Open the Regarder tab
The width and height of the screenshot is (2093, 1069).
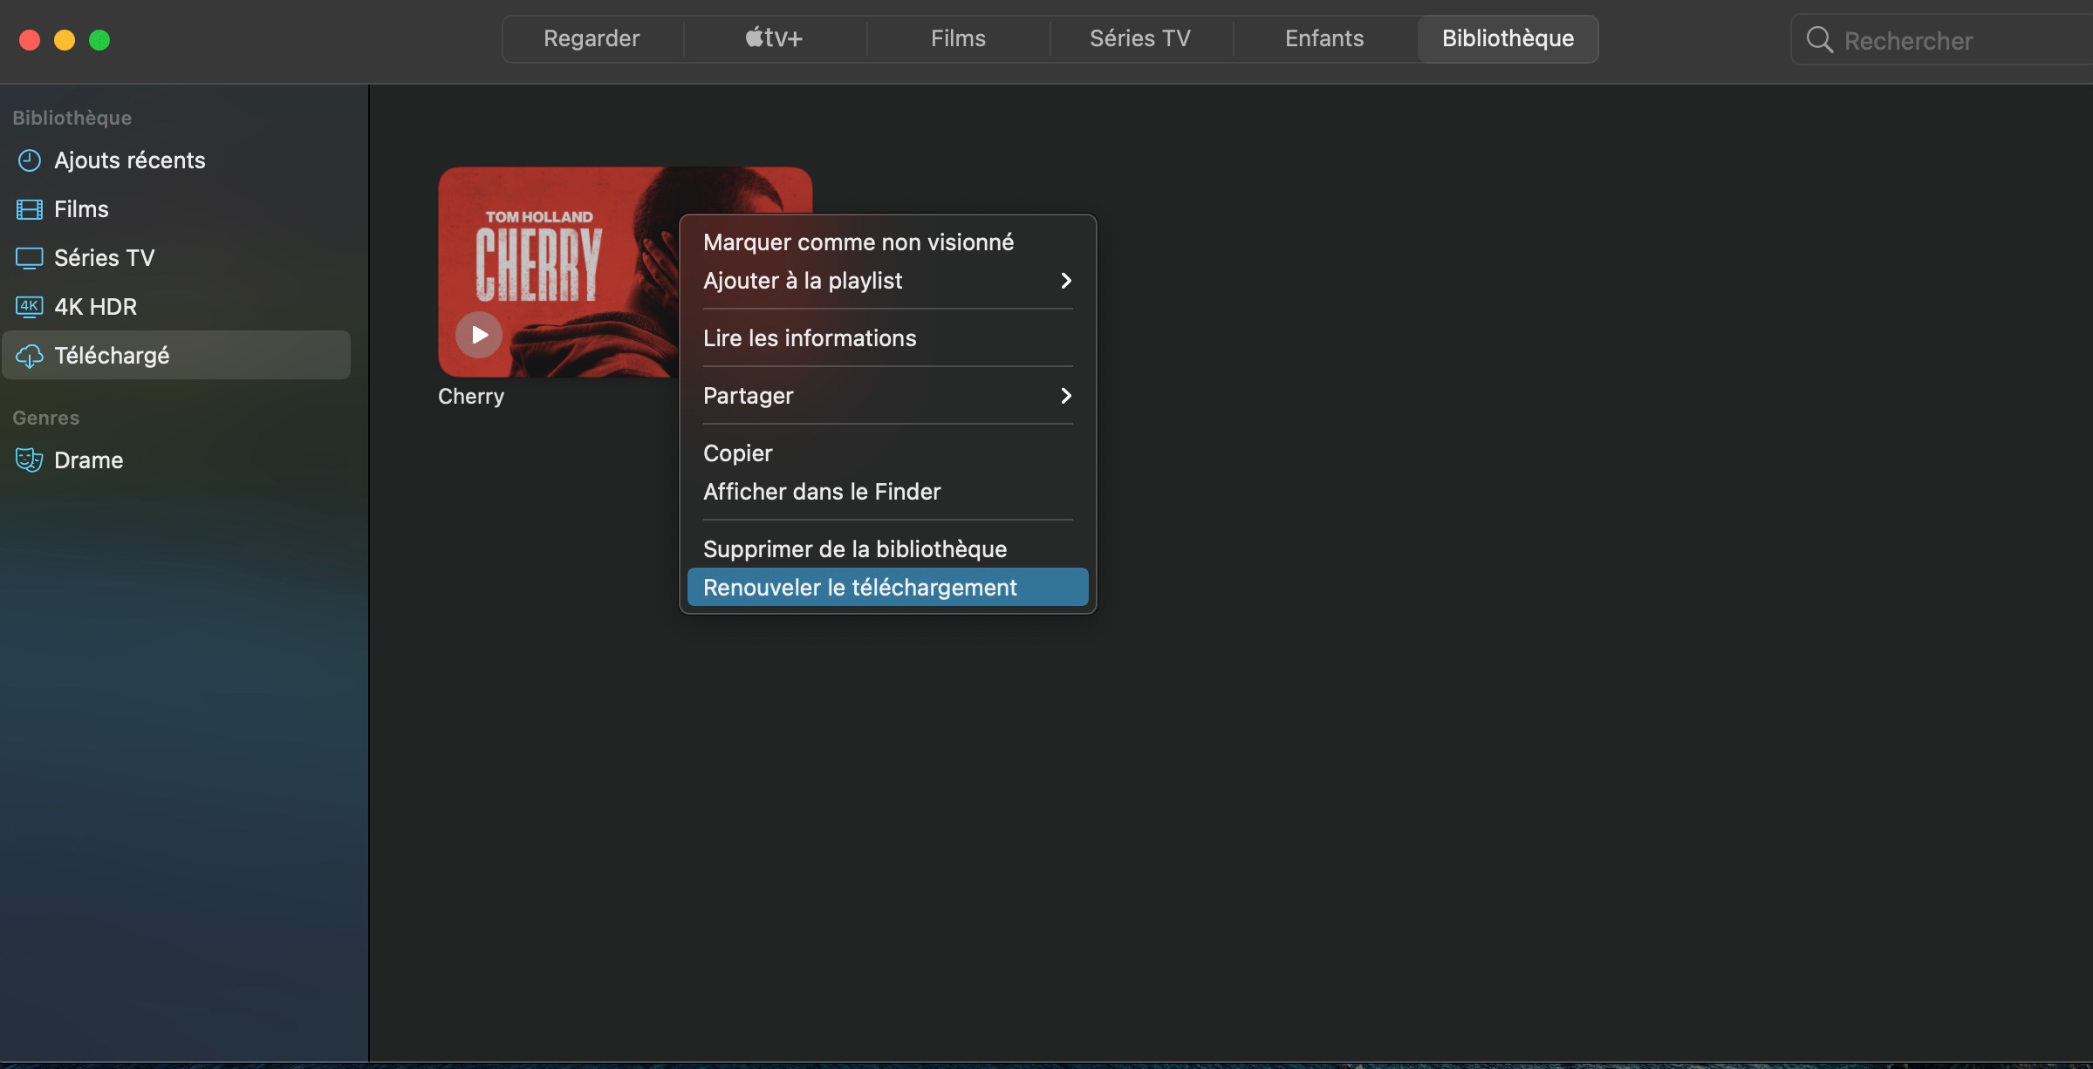pyautogui.click(x=592, y=39)
